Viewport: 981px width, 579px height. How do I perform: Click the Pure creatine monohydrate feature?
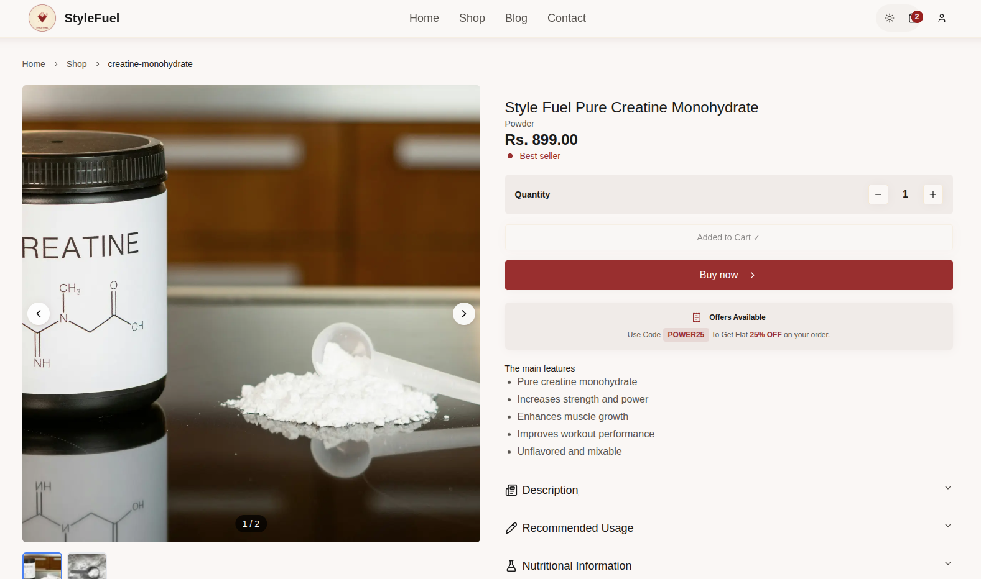[x=577, y=382]
